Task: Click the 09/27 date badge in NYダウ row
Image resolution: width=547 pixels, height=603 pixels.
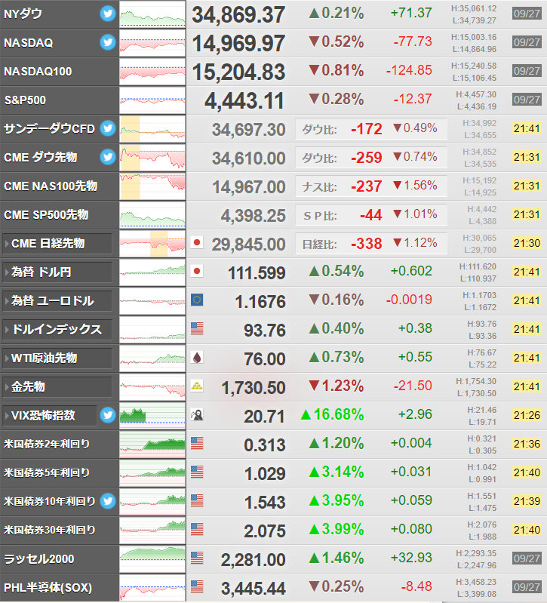Action: [x=527, y=14]
